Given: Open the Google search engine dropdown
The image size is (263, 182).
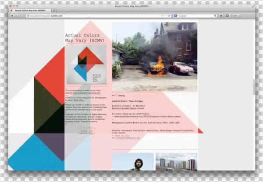Looking at the screenshot, I should coord(176,15).
